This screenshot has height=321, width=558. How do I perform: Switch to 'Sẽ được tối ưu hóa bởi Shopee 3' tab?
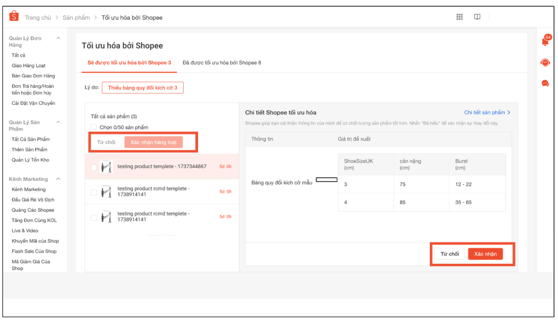(x=129, y=63)
